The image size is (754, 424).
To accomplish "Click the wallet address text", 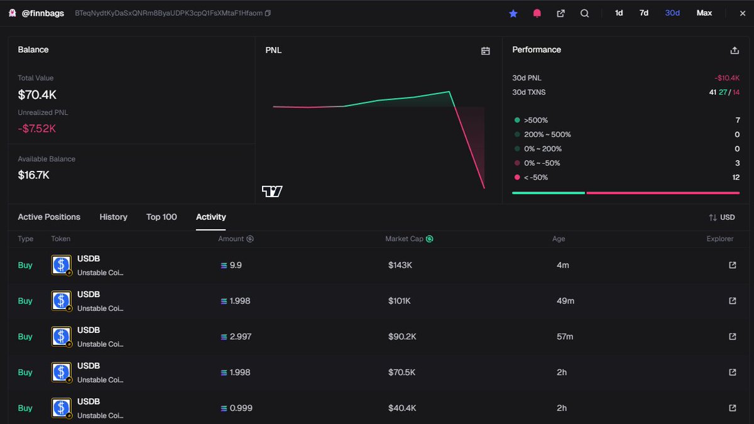I will 168,13.
